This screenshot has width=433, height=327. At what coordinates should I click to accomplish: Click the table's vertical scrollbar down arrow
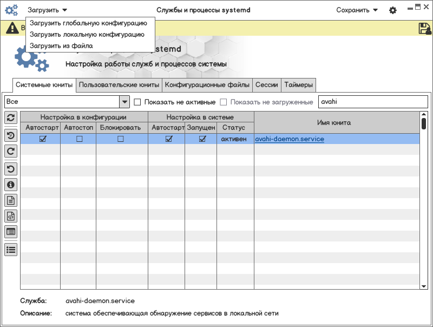click(424, 285)
